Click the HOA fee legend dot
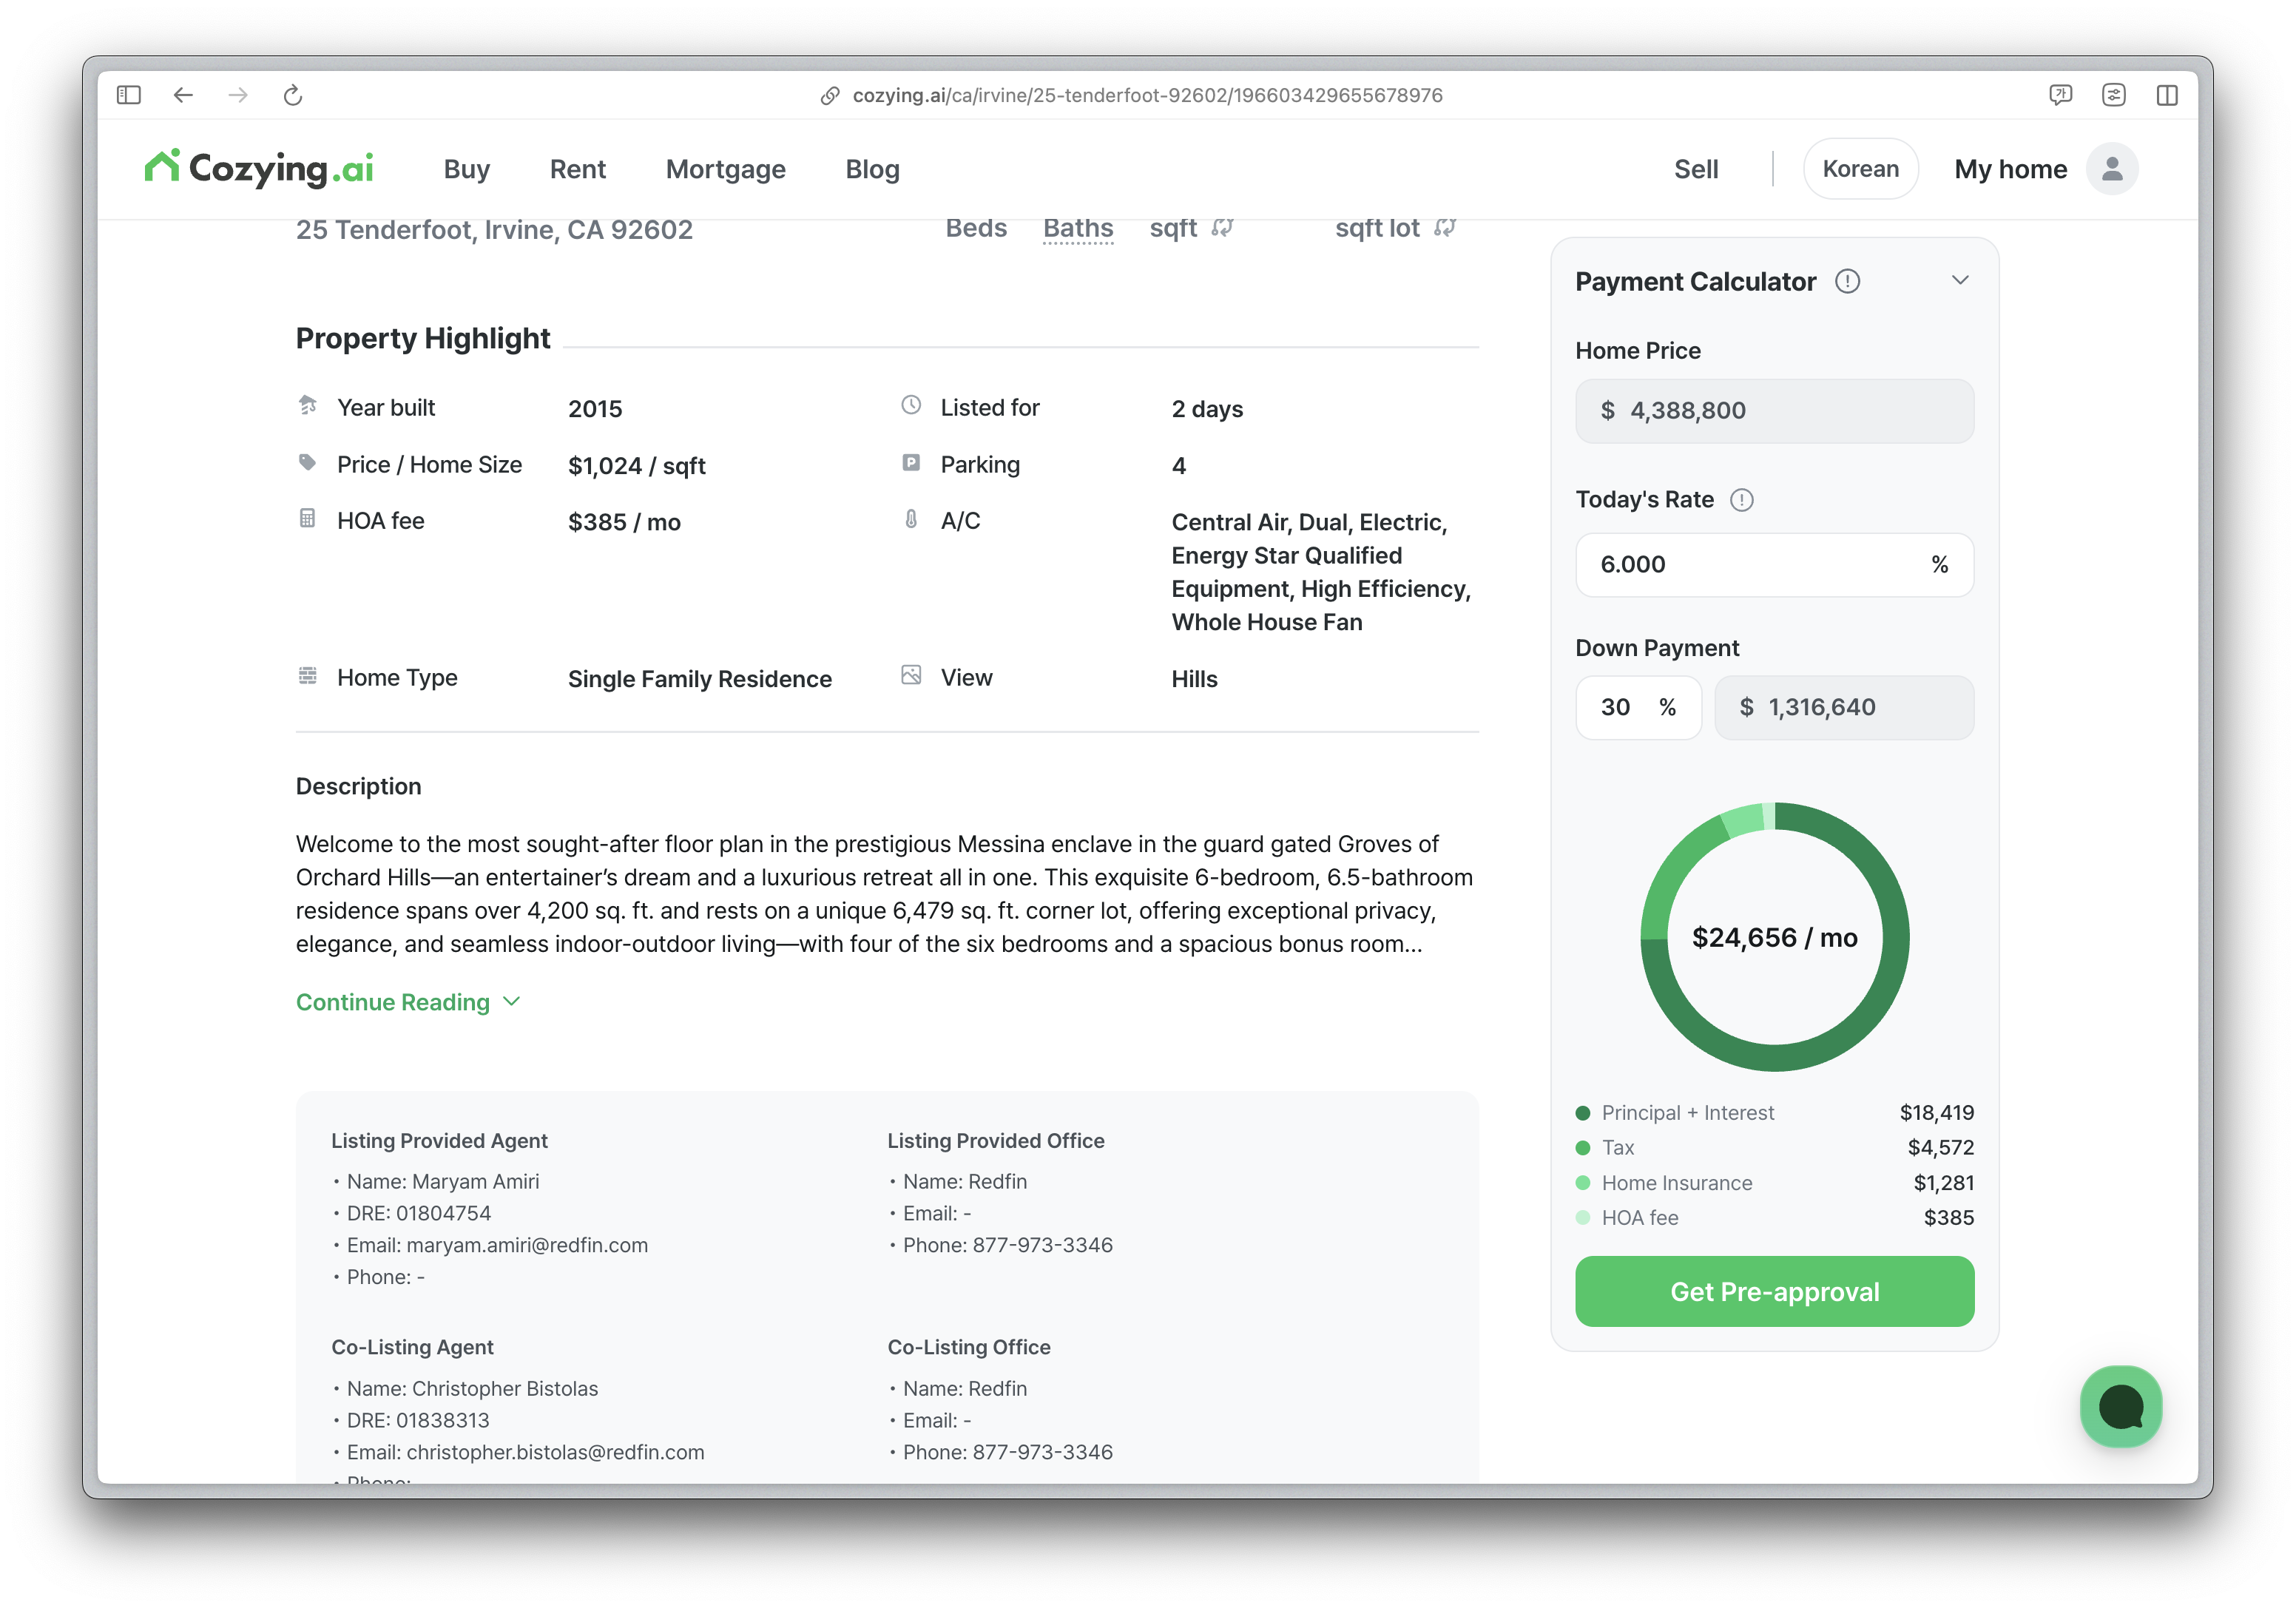 [1582, 1218]
